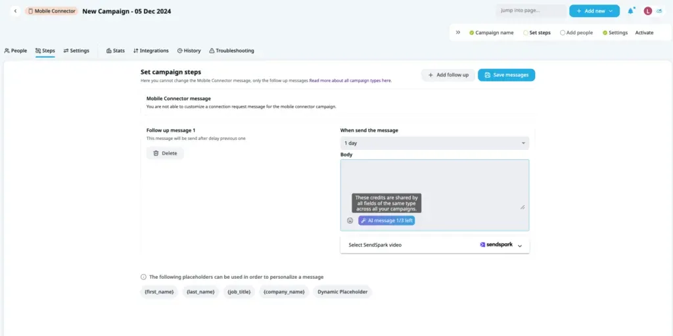Open the user avatar menu
The image size is (673, 336).
647,11
